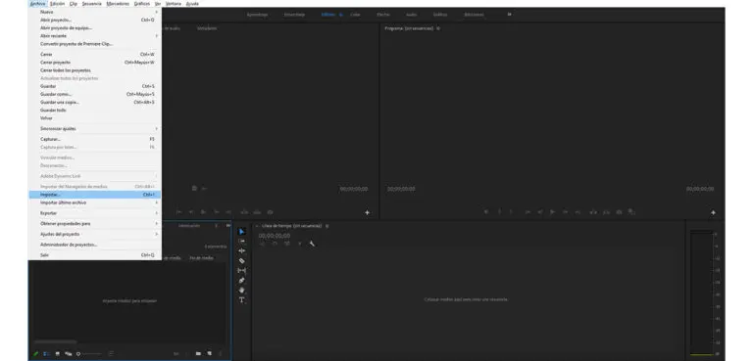
Task: Open timeline display settings wrench
Action: tap(312, 244)
